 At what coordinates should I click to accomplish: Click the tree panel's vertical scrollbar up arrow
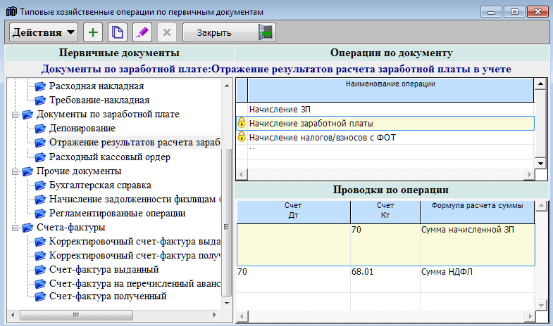(x=227, y=86)
